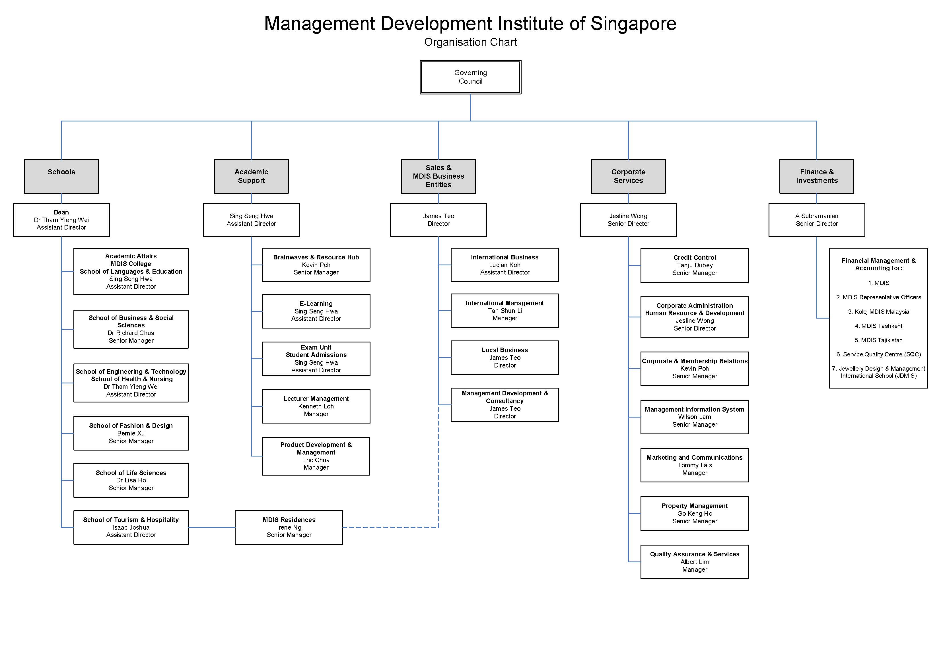Viewport: 941px width, 665px height.
Task: Select the box under Academic Support header
Action: click(x=252, y=220)
